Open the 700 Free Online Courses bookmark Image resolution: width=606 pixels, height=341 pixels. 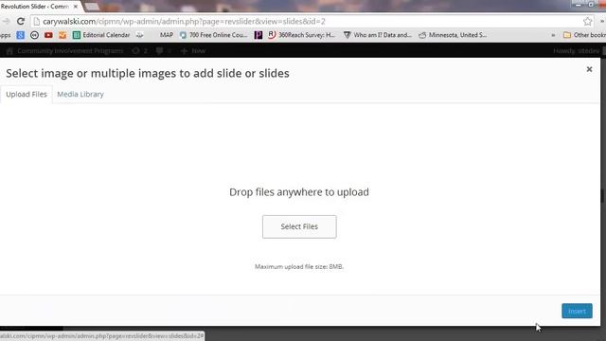(x=214, y=35)
